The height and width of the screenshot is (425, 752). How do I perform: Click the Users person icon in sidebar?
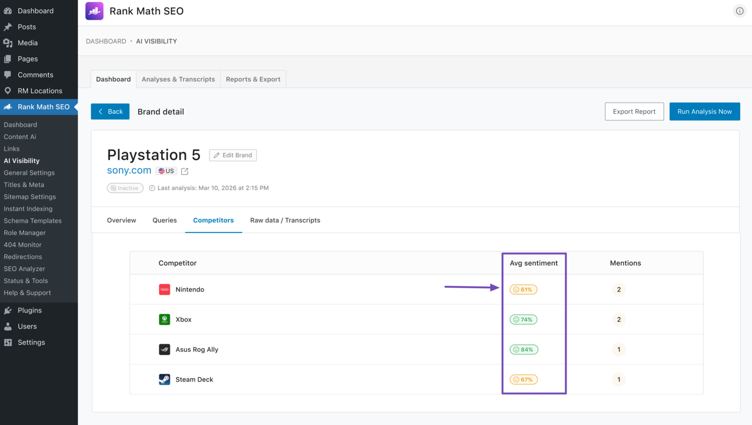pos(8,326)
